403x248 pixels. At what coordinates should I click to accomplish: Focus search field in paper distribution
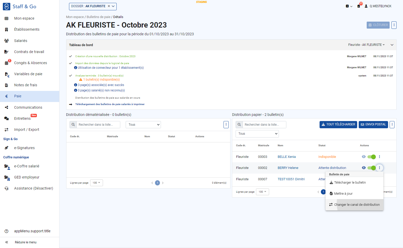[264, 125]
